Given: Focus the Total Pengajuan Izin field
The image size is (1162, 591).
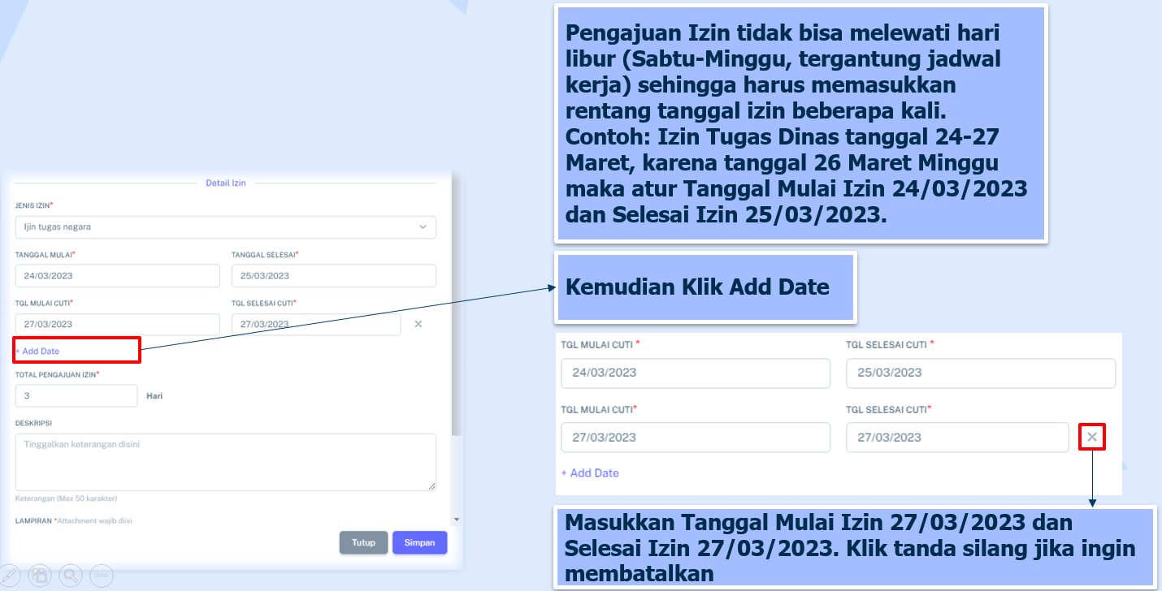Looking at the screenshot, I should pyautogui.click(x=76, y=396).
